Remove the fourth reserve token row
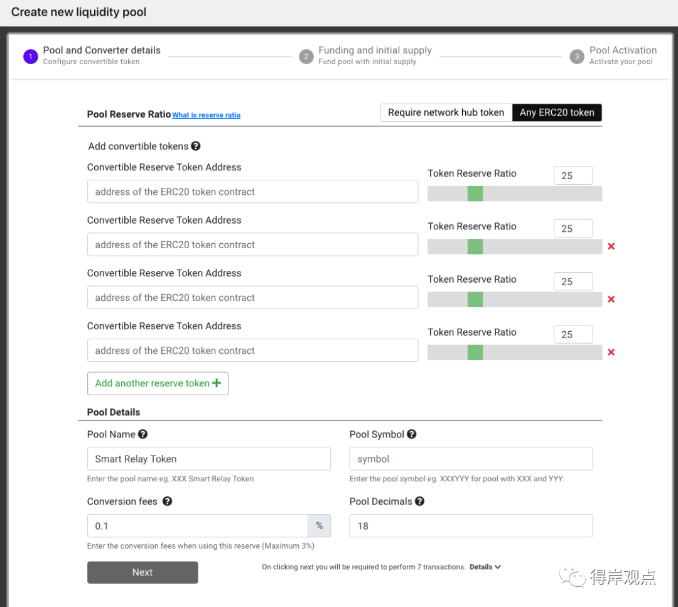Viewport: 678px width, 607px height. pos(611,352)
